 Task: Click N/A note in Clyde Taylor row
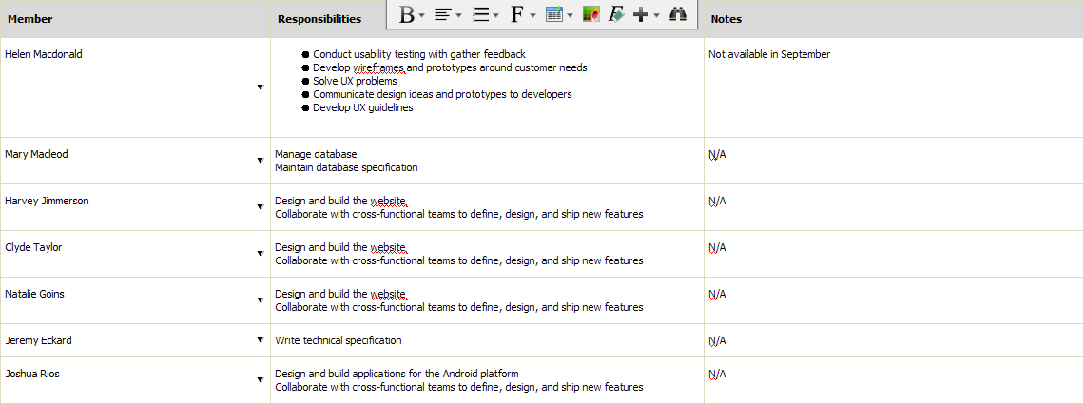(717, 247)
